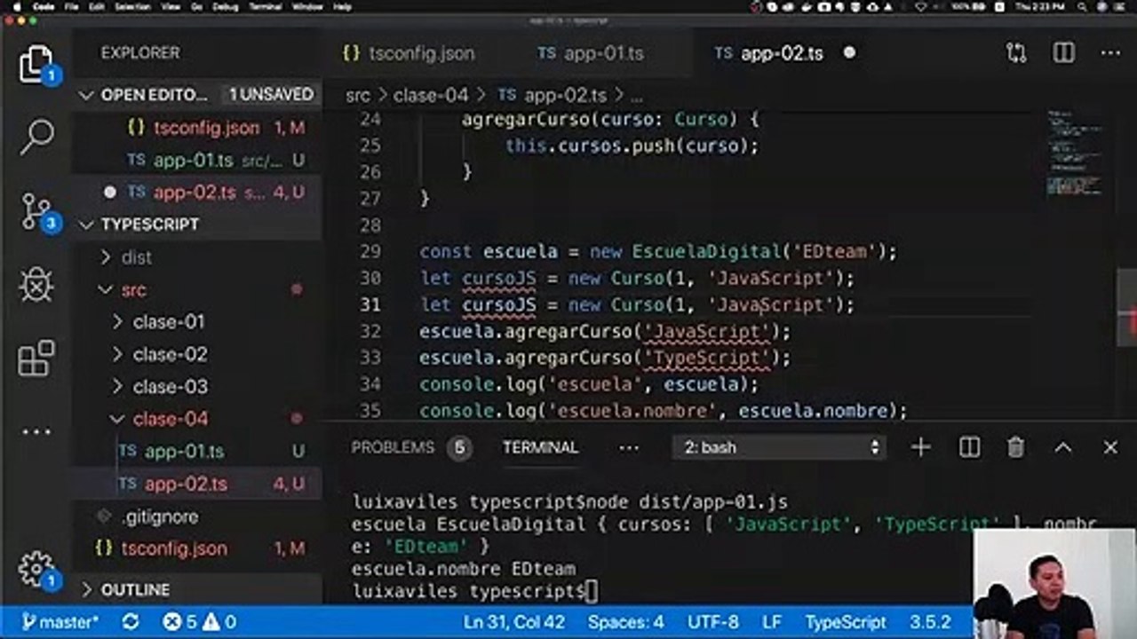Open Source Control view icon
The height and width of the screenshot is (639, 1137).
36,211
